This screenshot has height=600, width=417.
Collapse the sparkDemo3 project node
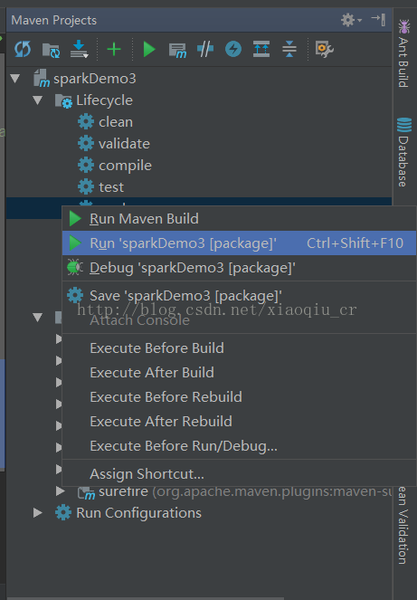coord(15,79)
